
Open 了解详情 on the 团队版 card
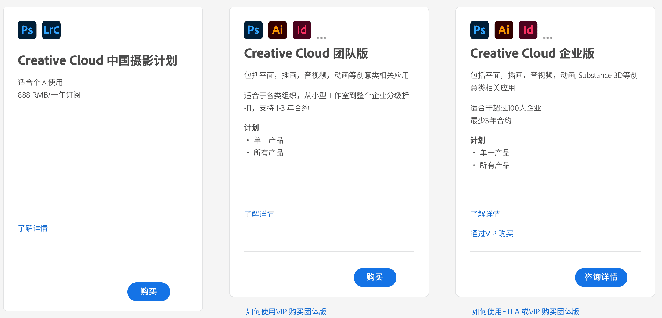[259, 214]
